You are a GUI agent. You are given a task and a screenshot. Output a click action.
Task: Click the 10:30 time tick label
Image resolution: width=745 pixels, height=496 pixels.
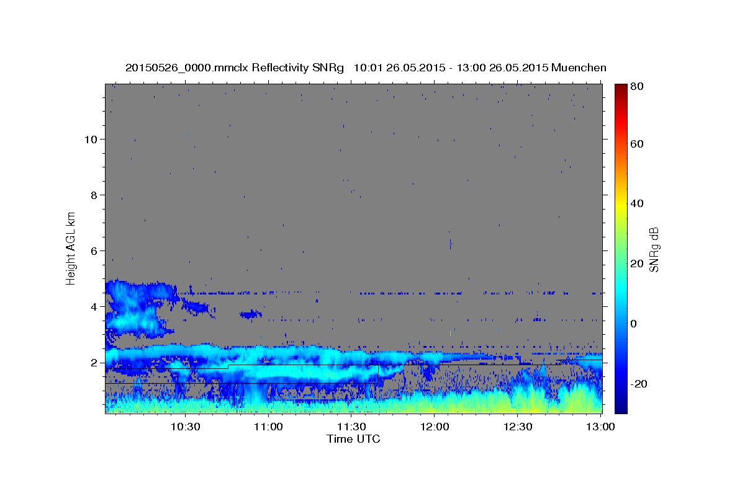tap(185, 427)
